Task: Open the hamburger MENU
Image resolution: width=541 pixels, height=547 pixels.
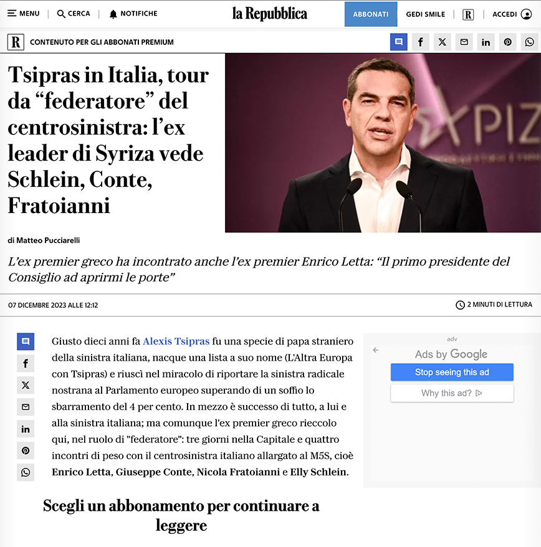Action: tap(24, 14)
